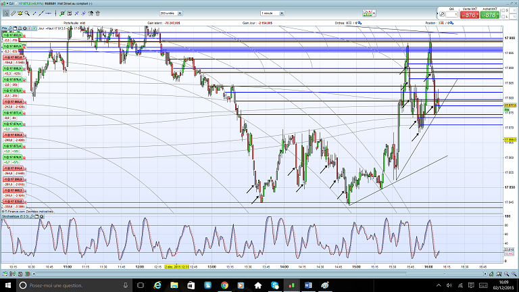Screen dimensions: 519x292
Task: Open the instrument dropdown arrow beside DJI
Action: coord(7,3)
